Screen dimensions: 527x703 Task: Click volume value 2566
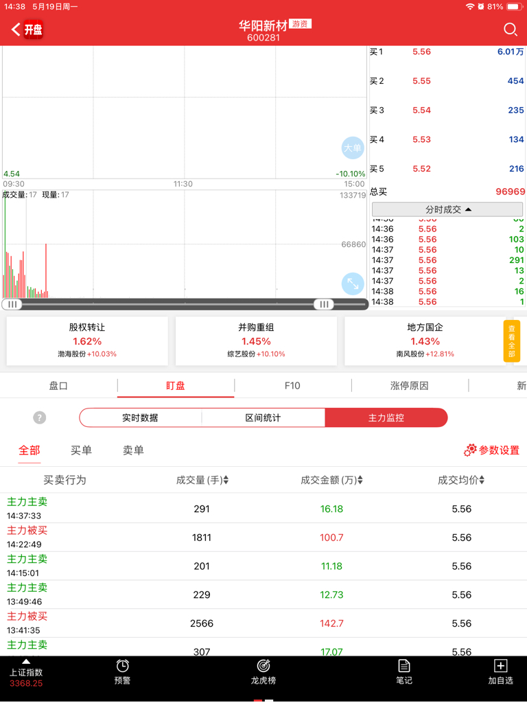click(202, 623)
